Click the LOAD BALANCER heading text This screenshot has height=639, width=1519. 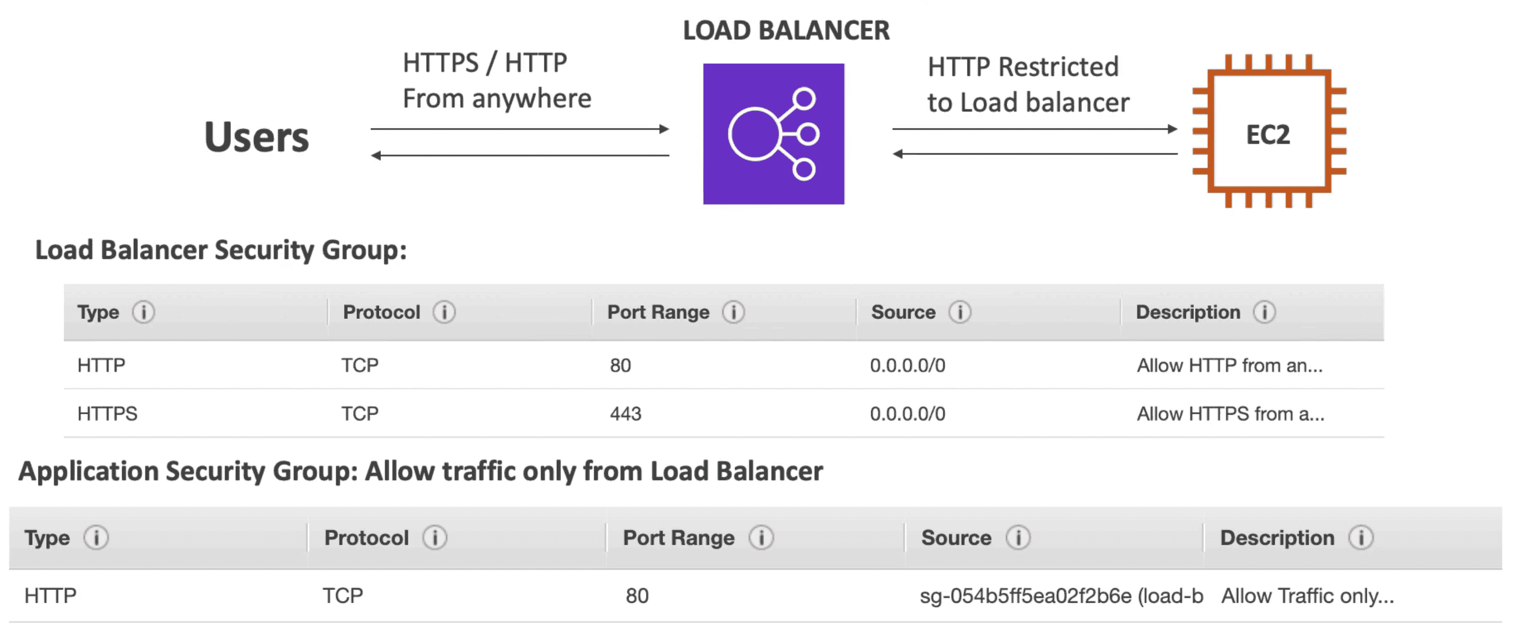click(x=785, y=31)
